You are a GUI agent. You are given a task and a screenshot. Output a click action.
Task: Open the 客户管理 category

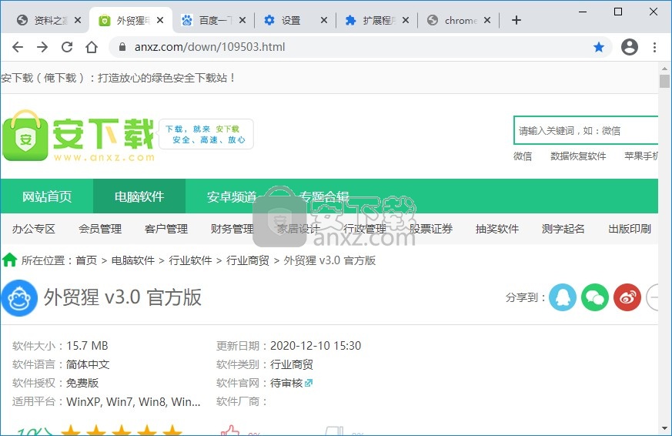coord(166,229)
